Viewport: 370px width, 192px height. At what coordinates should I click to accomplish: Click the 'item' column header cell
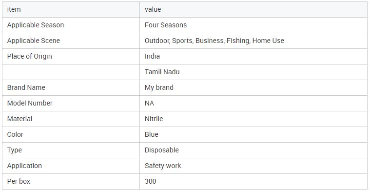[x=71, y=9]
